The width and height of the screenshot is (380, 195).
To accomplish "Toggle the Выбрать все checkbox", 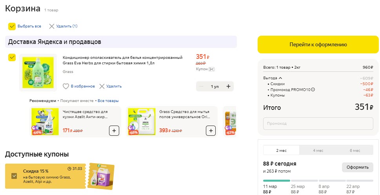I will tap(12, 26).
